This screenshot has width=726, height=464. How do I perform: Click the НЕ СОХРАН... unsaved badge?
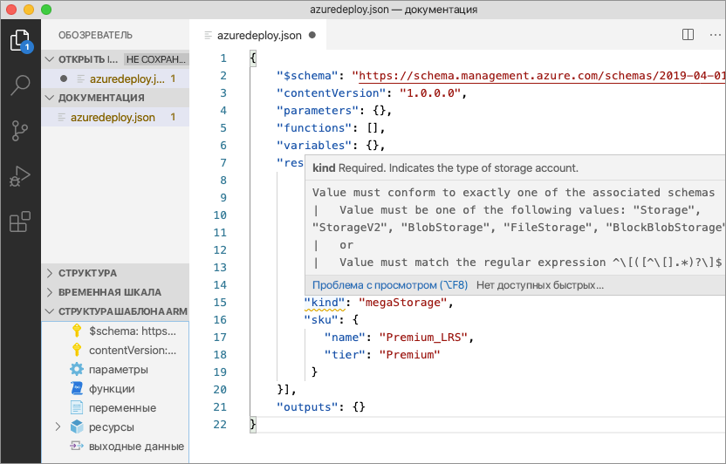pyautogui.click(x=156, y=59)
